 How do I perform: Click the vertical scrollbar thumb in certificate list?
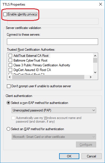pos(95,60)
